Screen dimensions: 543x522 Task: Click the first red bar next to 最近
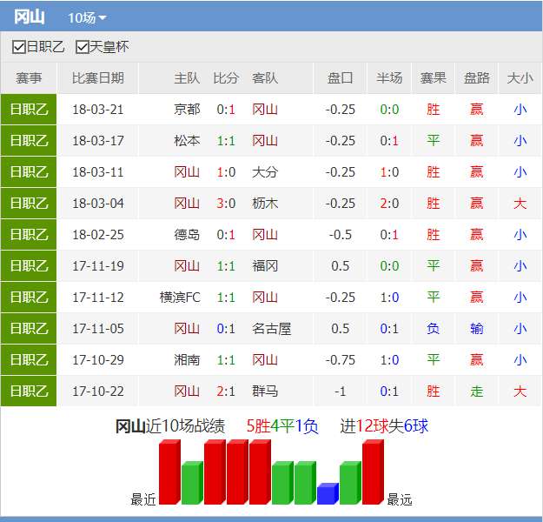coord(169,473)
